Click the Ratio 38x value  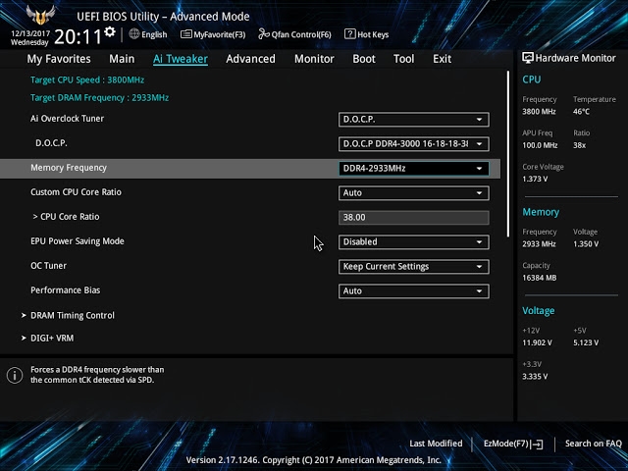tap(579, 145)
